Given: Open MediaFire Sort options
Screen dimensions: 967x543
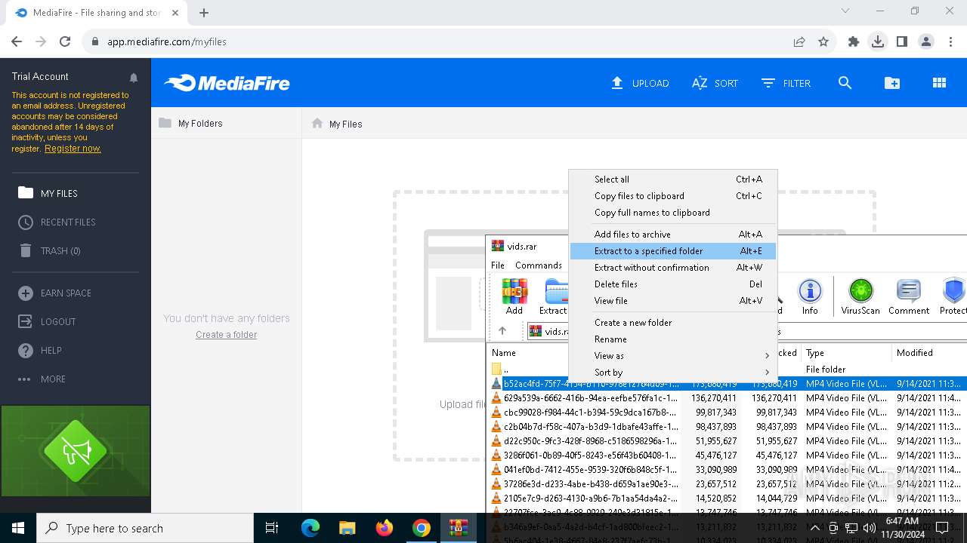Looking at the screenshot, I should [x=715, y=83].
